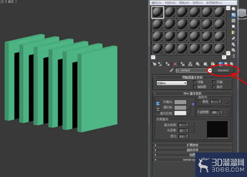Click the Assign Material to Selection icon

click(x=167, y=64)
